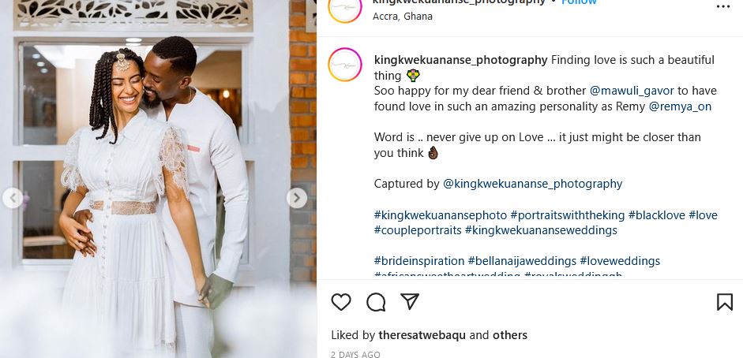Like the post with the heart icon
This screenshot has width=743, height=358.
point(341,302)
